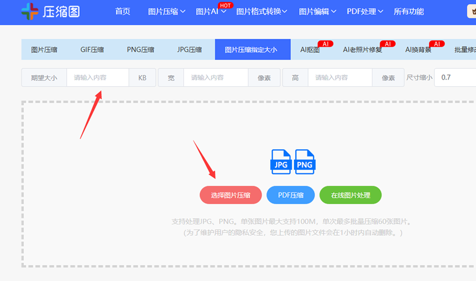The image size is (476, 281).
Task: Expand the 图片压缩 dropdown menu
Action: [x=166, y=11]
